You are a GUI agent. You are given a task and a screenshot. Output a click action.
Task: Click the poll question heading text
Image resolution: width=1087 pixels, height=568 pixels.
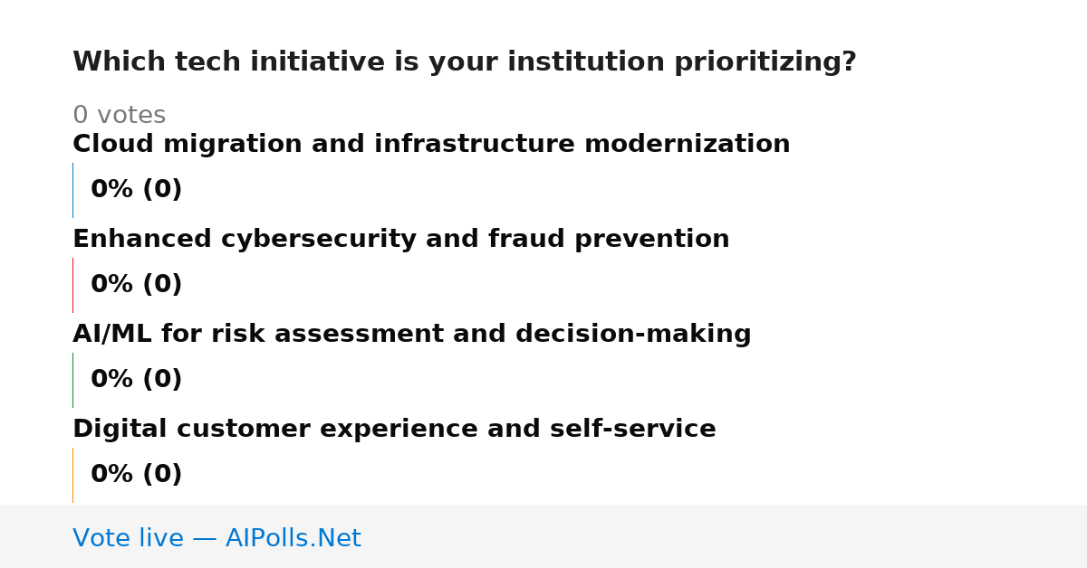[x=465, y=62]
